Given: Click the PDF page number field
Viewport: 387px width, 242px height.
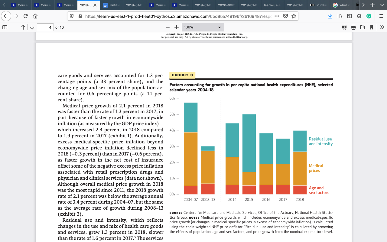Looking at the screenshot, I should (45, 27).
